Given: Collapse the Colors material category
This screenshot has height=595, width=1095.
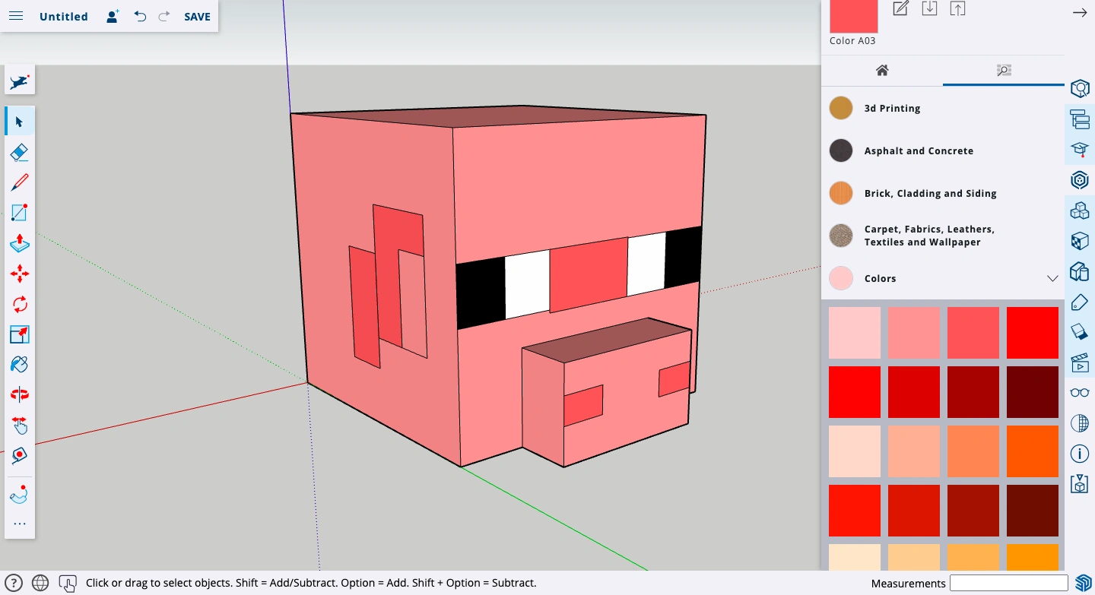Looking at the screenshot, I should coord(1052,278).
